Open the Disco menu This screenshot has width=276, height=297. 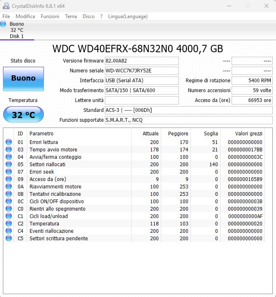(x=88, y=16)
